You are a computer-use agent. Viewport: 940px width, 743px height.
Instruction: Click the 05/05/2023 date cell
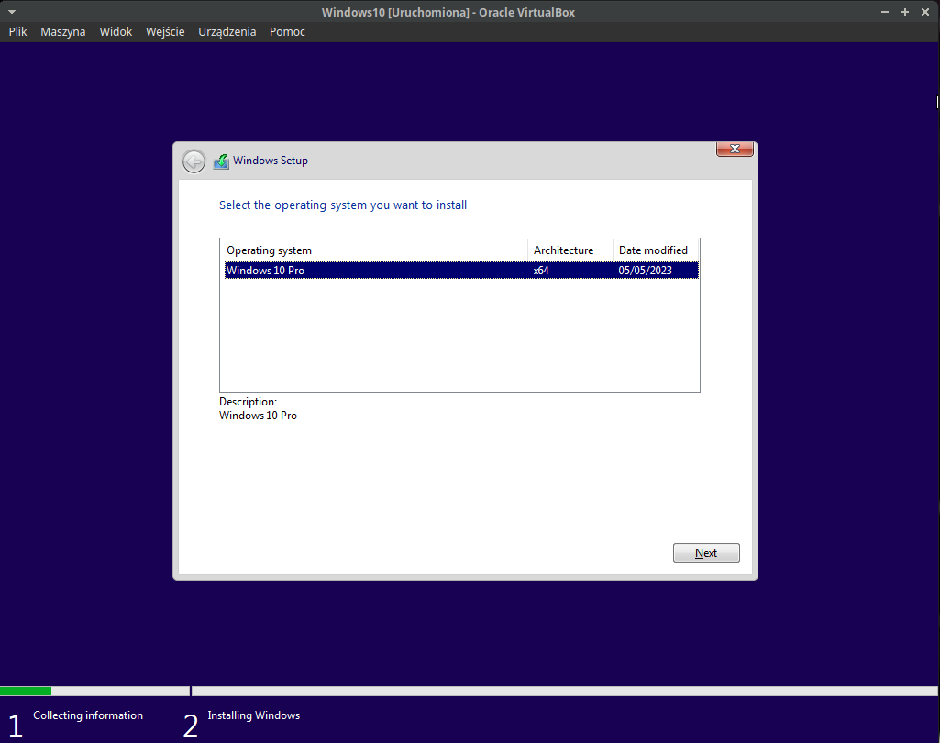pos(645,271)
